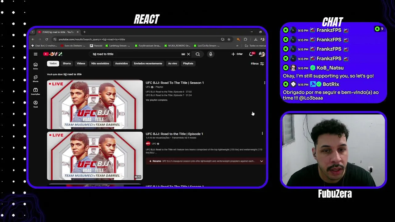Screen dimensions: 395x222
Task: Open 'UFC BJJ: Road To The Title | Season 1' title
Action: click(x=175, y=83)
